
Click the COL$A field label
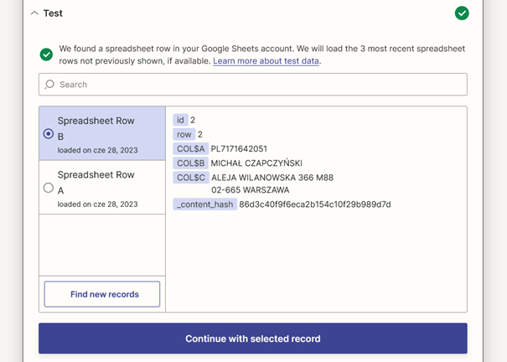pos(191,148)
